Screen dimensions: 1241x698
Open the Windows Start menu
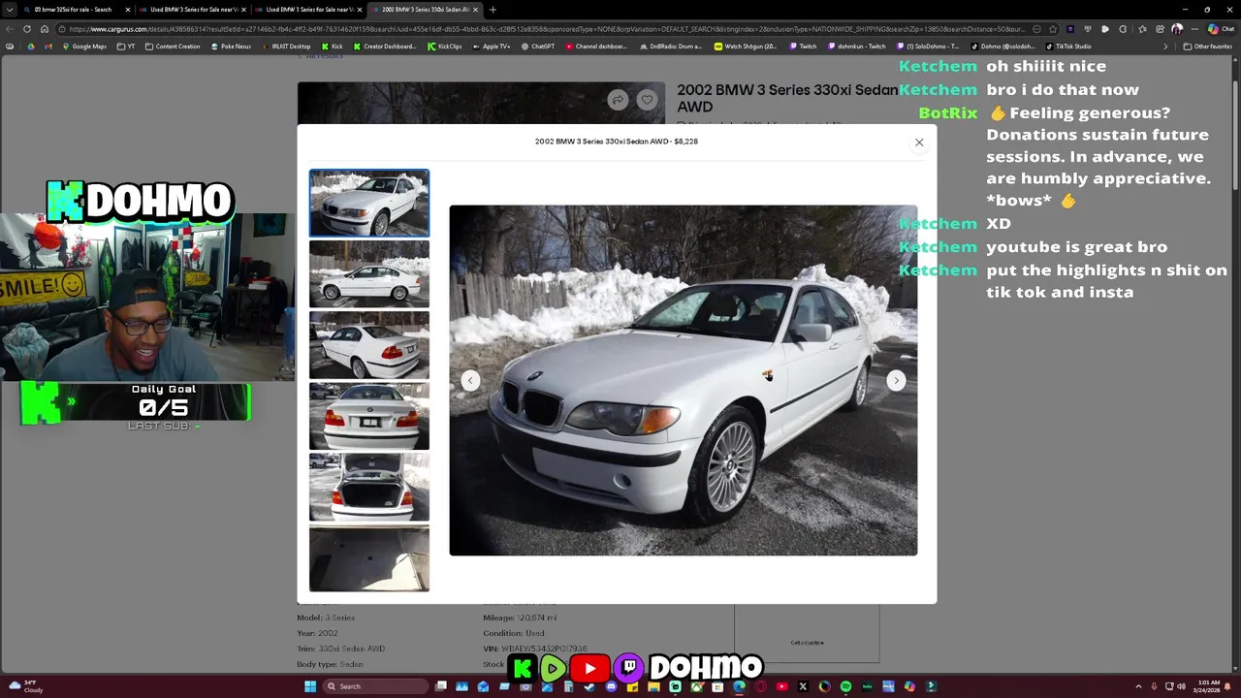pyautogui.click(x=310, y=686)
